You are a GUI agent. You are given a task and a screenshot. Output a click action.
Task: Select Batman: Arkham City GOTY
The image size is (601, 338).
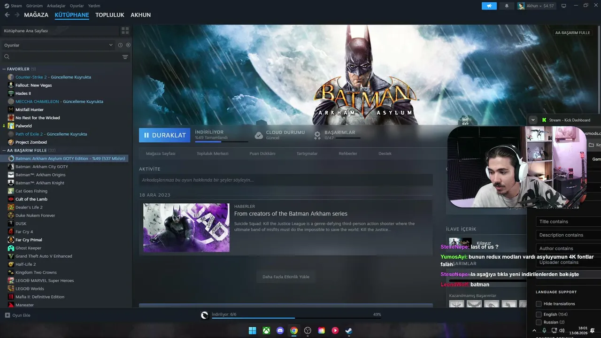point(42,167)
